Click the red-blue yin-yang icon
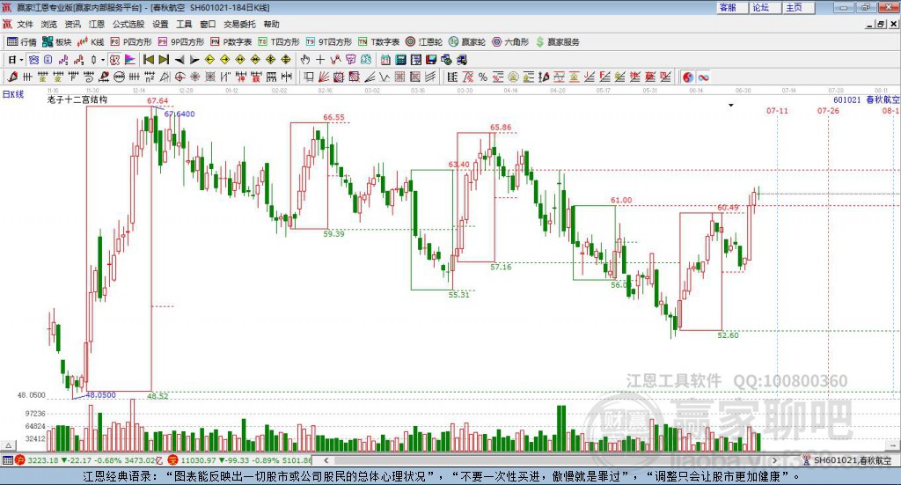 [687, 77]
